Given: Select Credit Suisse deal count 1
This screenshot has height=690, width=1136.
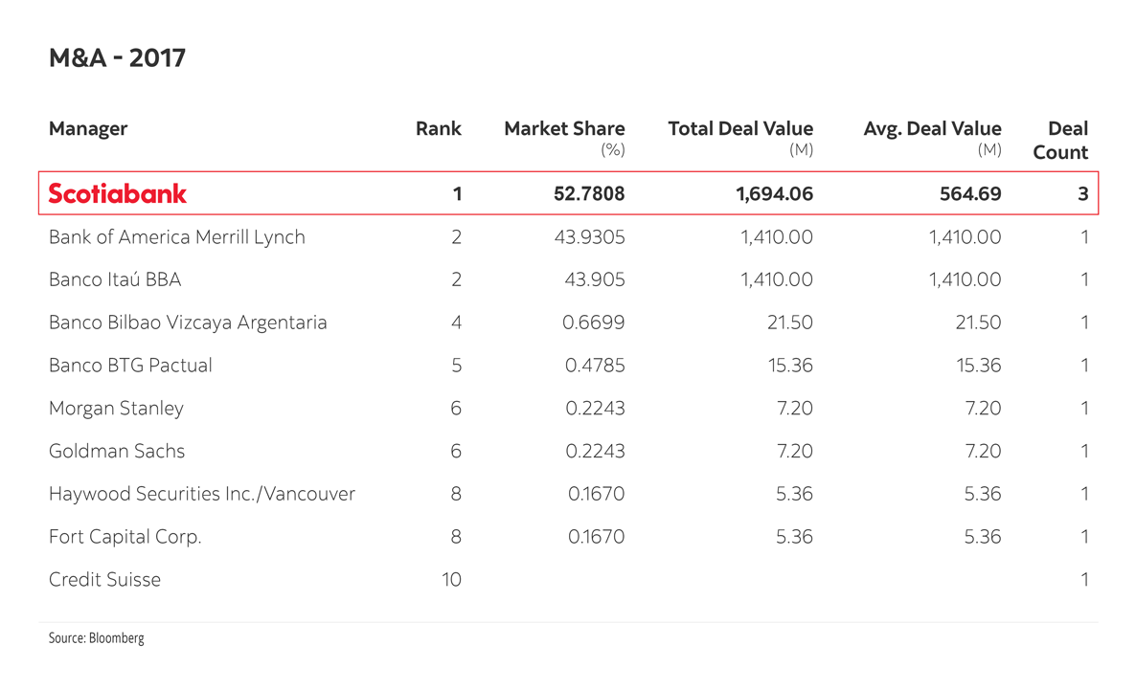Looking at the screenshot, I should tap(1084, 579).
